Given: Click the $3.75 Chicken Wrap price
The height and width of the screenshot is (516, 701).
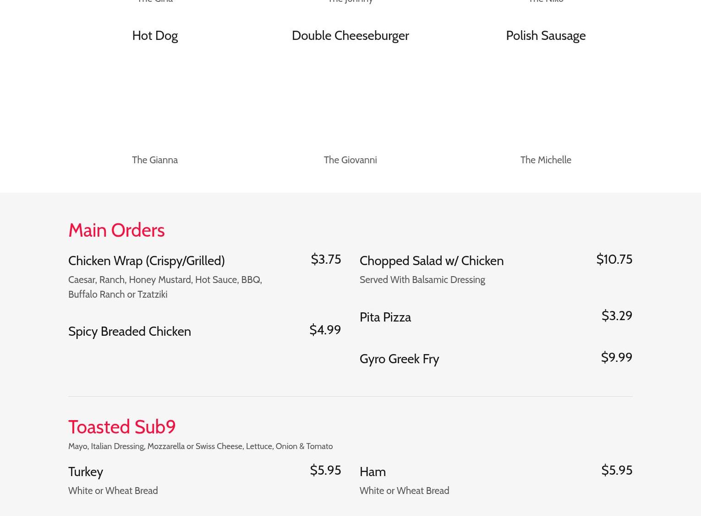Looking at the screenshot, I should 326,259.
